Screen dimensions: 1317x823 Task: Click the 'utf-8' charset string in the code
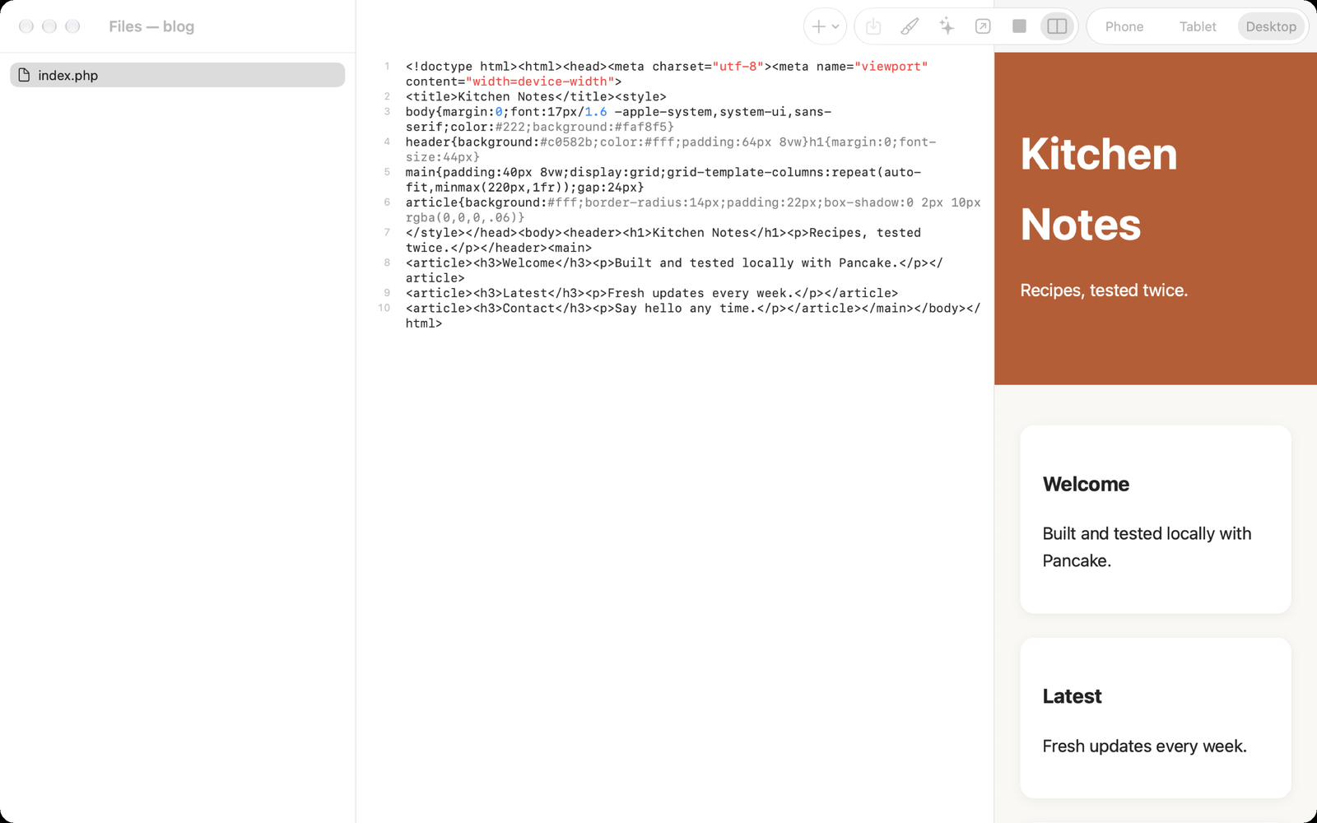click(738, 67)
